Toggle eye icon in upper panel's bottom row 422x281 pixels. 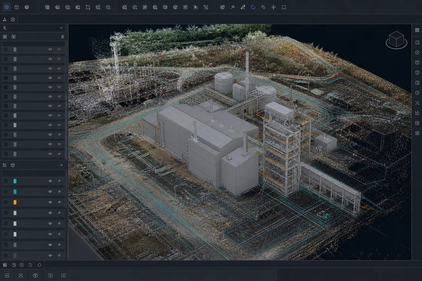(50, 154)
